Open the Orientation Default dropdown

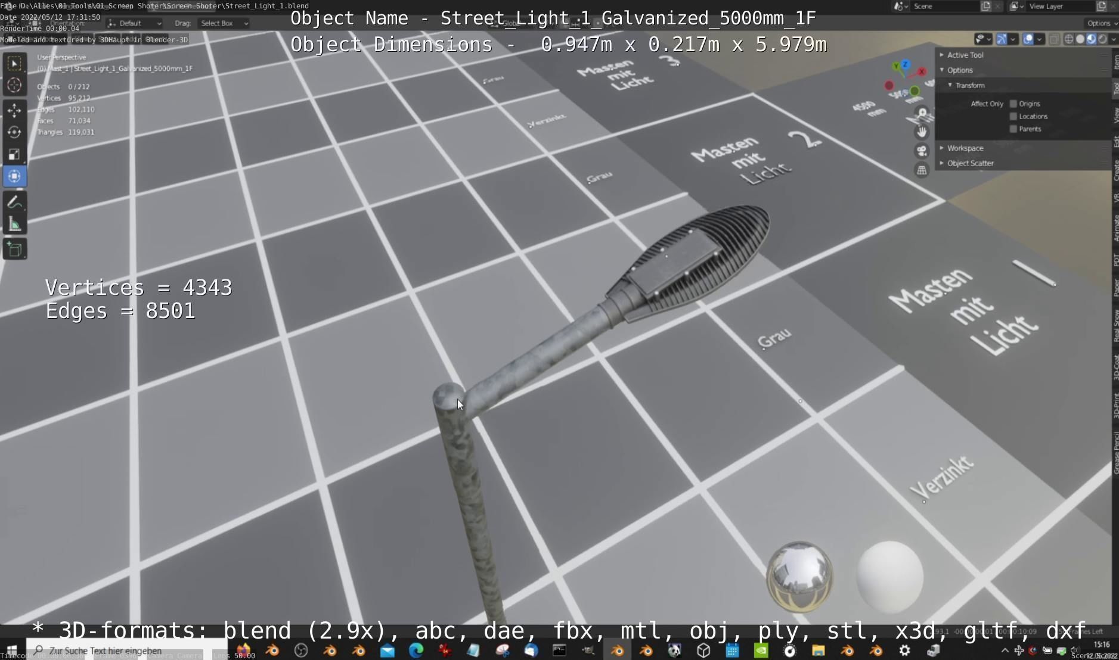(x=134, y=23)
